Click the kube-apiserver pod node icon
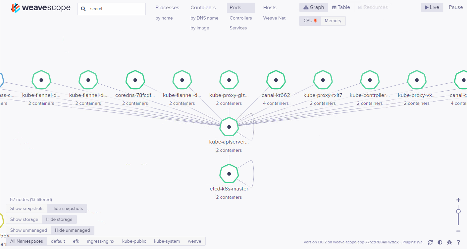 tap(229, 127)
